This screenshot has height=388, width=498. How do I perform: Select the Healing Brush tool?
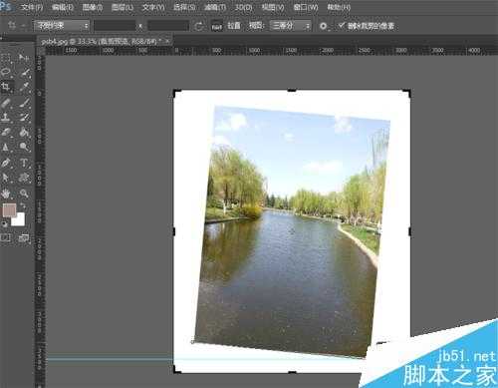(x=6, y=103)
